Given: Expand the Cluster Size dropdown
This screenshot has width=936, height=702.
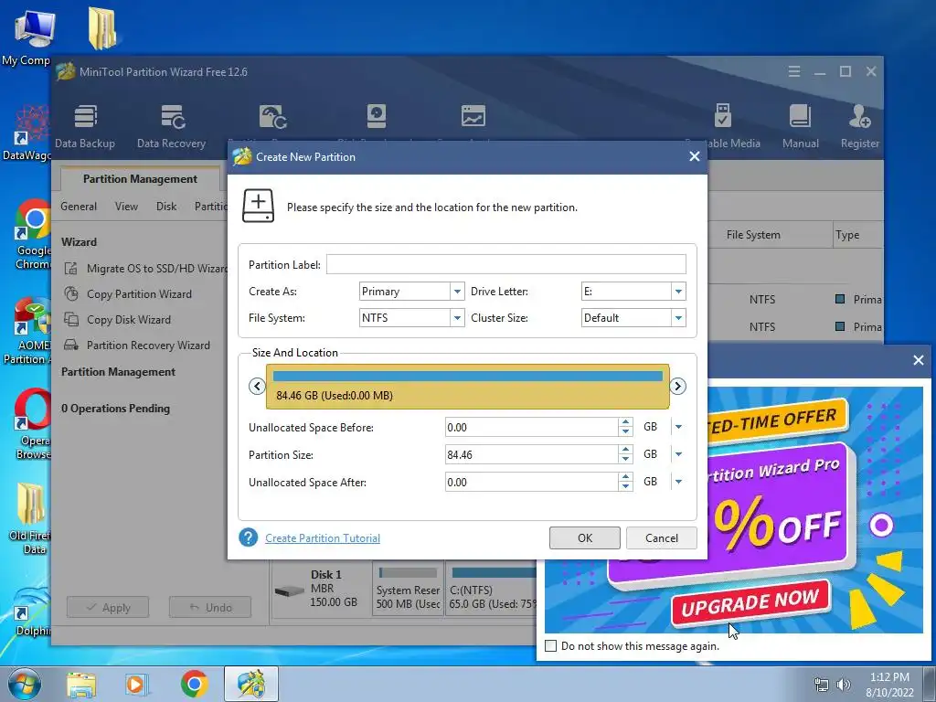Looking at the screenshot, I should tap(678, 318).
